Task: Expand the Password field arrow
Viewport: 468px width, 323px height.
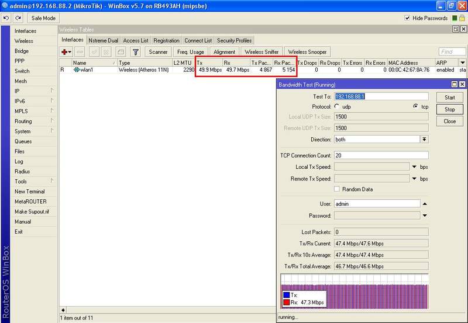Action: coord(425,216)
